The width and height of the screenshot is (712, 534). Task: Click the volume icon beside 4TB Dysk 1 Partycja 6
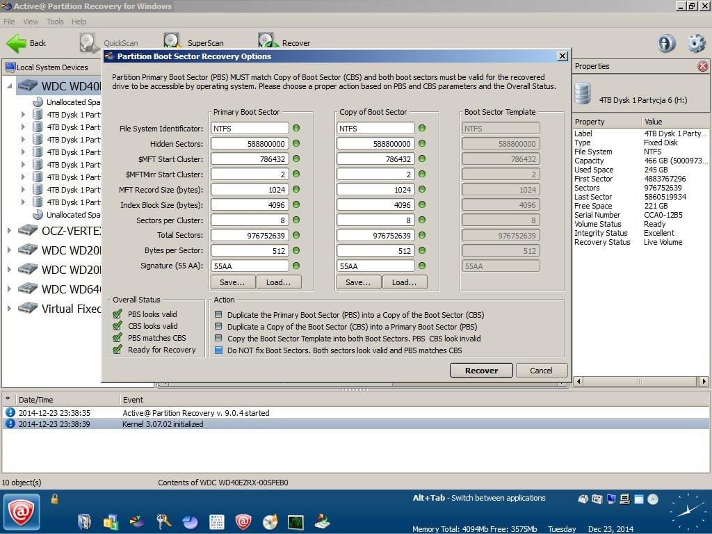point(583,94)
